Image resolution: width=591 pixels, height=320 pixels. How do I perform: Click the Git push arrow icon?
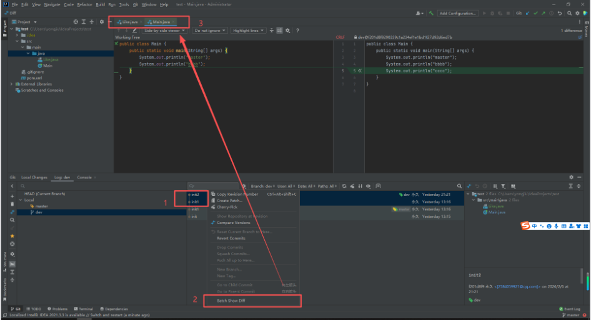(543, 13)
